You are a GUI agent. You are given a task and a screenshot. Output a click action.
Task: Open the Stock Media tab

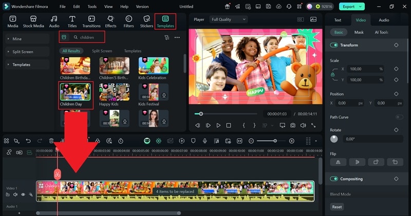(x=33, y=22)
